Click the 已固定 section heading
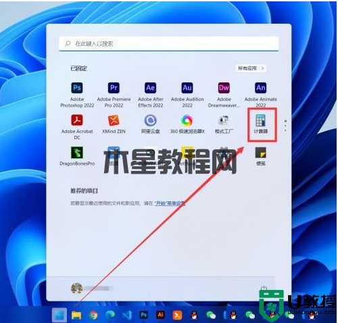The height and width of the screenshot is (323, 338). (x=79, y=68)
